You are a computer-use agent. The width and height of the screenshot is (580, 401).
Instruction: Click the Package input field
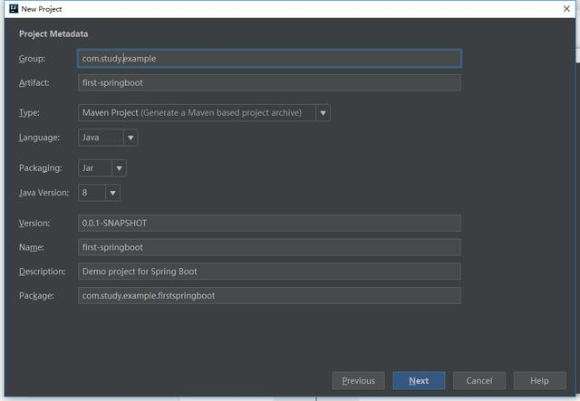[x=269, y=296]
